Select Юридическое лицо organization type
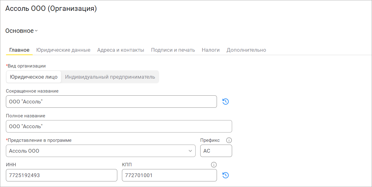The width and height of the screenshot is (372, 187). click(34, 77)
